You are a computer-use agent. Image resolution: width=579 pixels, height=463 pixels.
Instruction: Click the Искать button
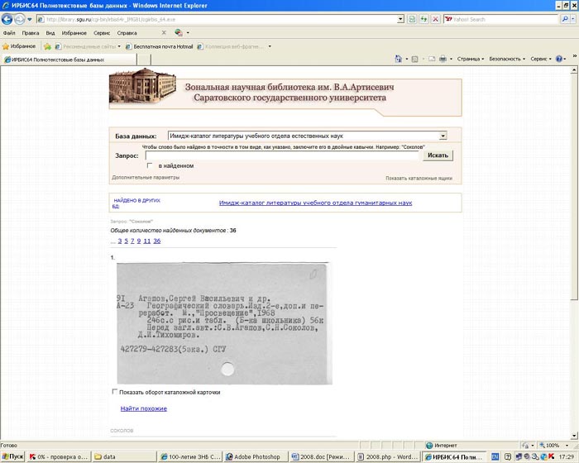tap(438, 155)
